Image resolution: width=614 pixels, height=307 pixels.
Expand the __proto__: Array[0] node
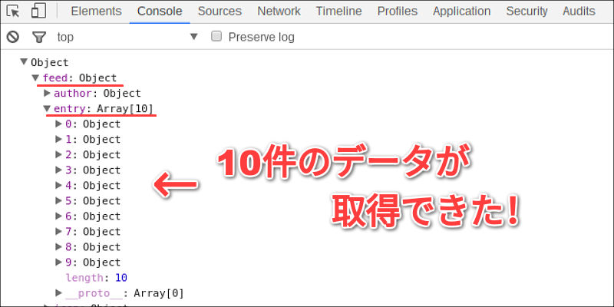click(x=59, y=292)
